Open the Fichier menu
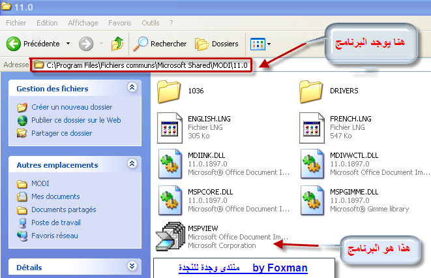This screenshot has width=431, height=278. [16, 23]
